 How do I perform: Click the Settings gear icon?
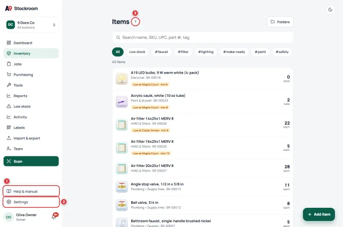pyautogui.click(x=9, y=202)
